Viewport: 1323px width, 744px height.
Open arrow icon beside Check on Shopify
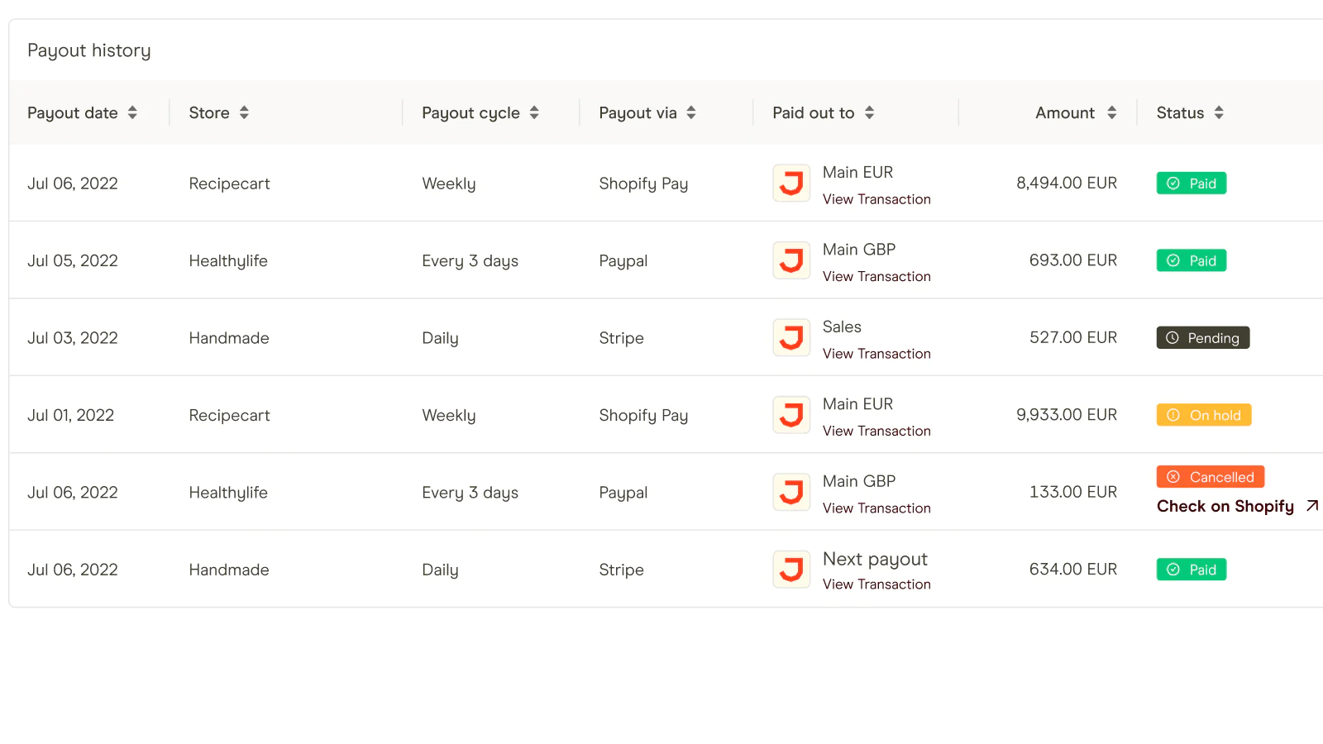pyautogui.click(x=1312, y=506)
